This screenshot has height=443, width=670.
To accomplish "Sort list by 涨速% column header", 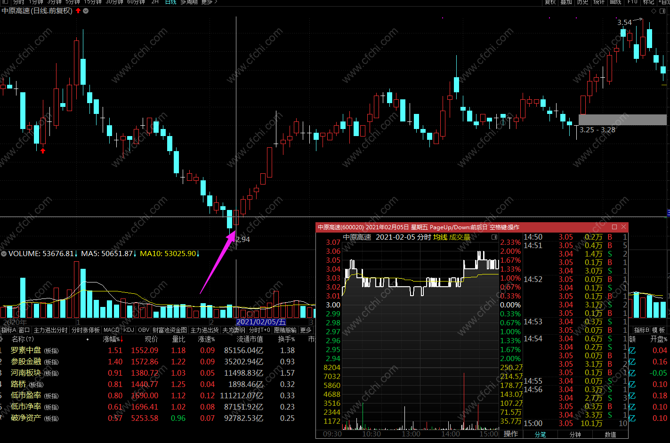I will pos(206,339).
